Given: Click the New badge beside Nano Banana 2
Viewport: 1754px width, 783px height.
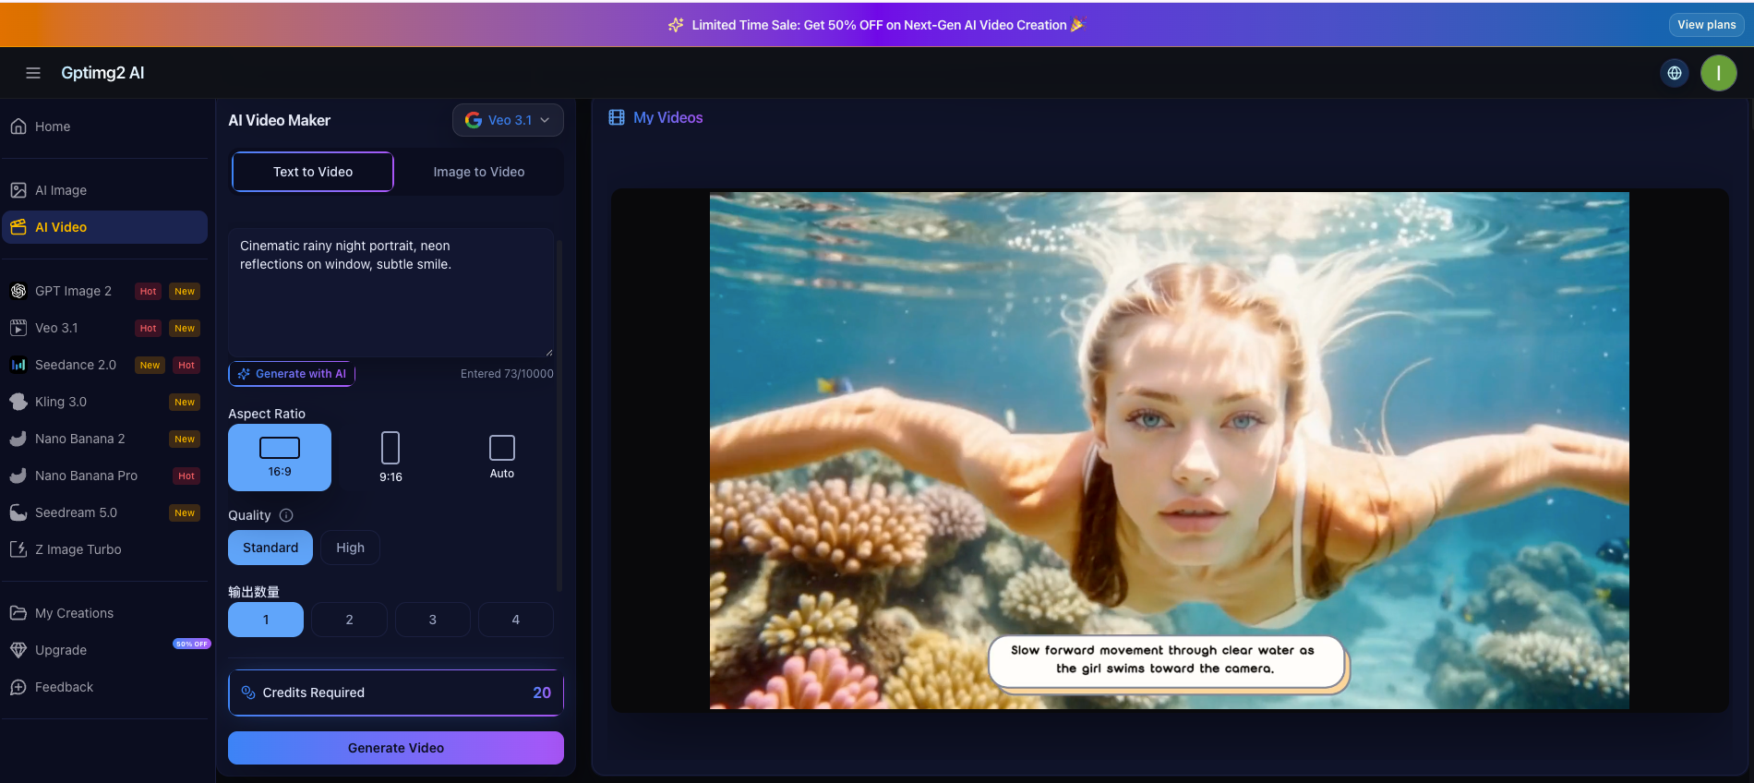Looking at the screenshot, I should click(x=185, y=439).
